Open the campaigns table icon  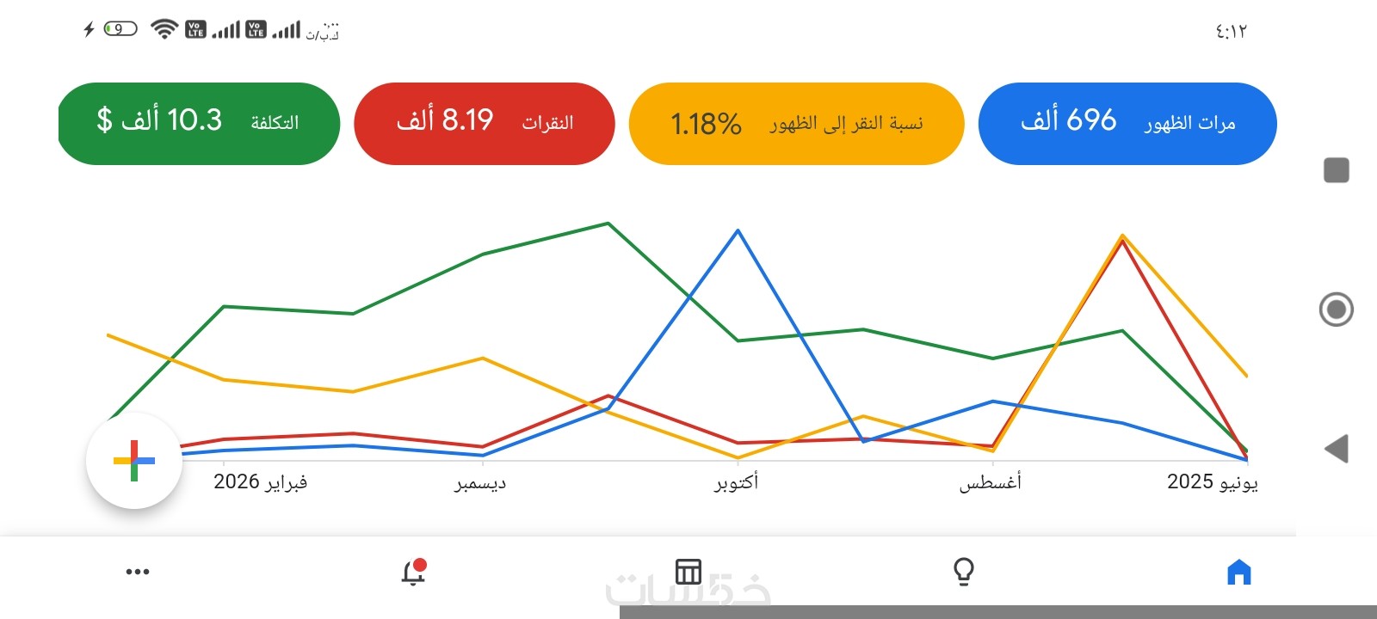point(688,572)
